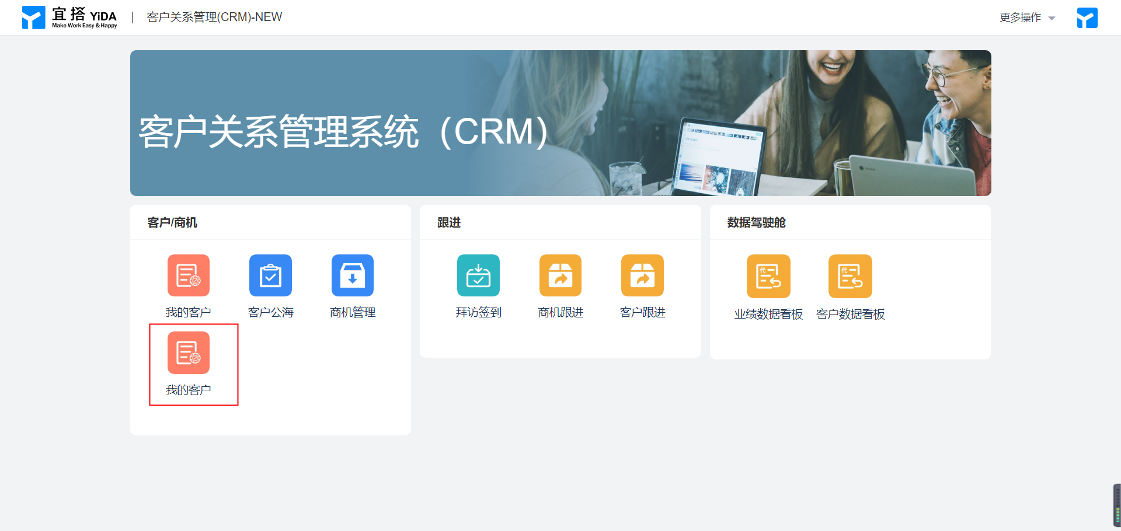1121x531 pixels.
Task: Open the 业绩数据看板 dashboard icon
Action: [768, 276]
